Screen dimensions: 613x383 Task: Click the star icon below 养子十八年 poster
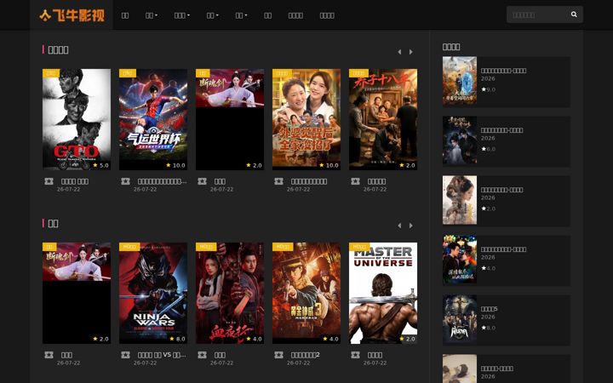pyautogui.click(x=355, y=181)
